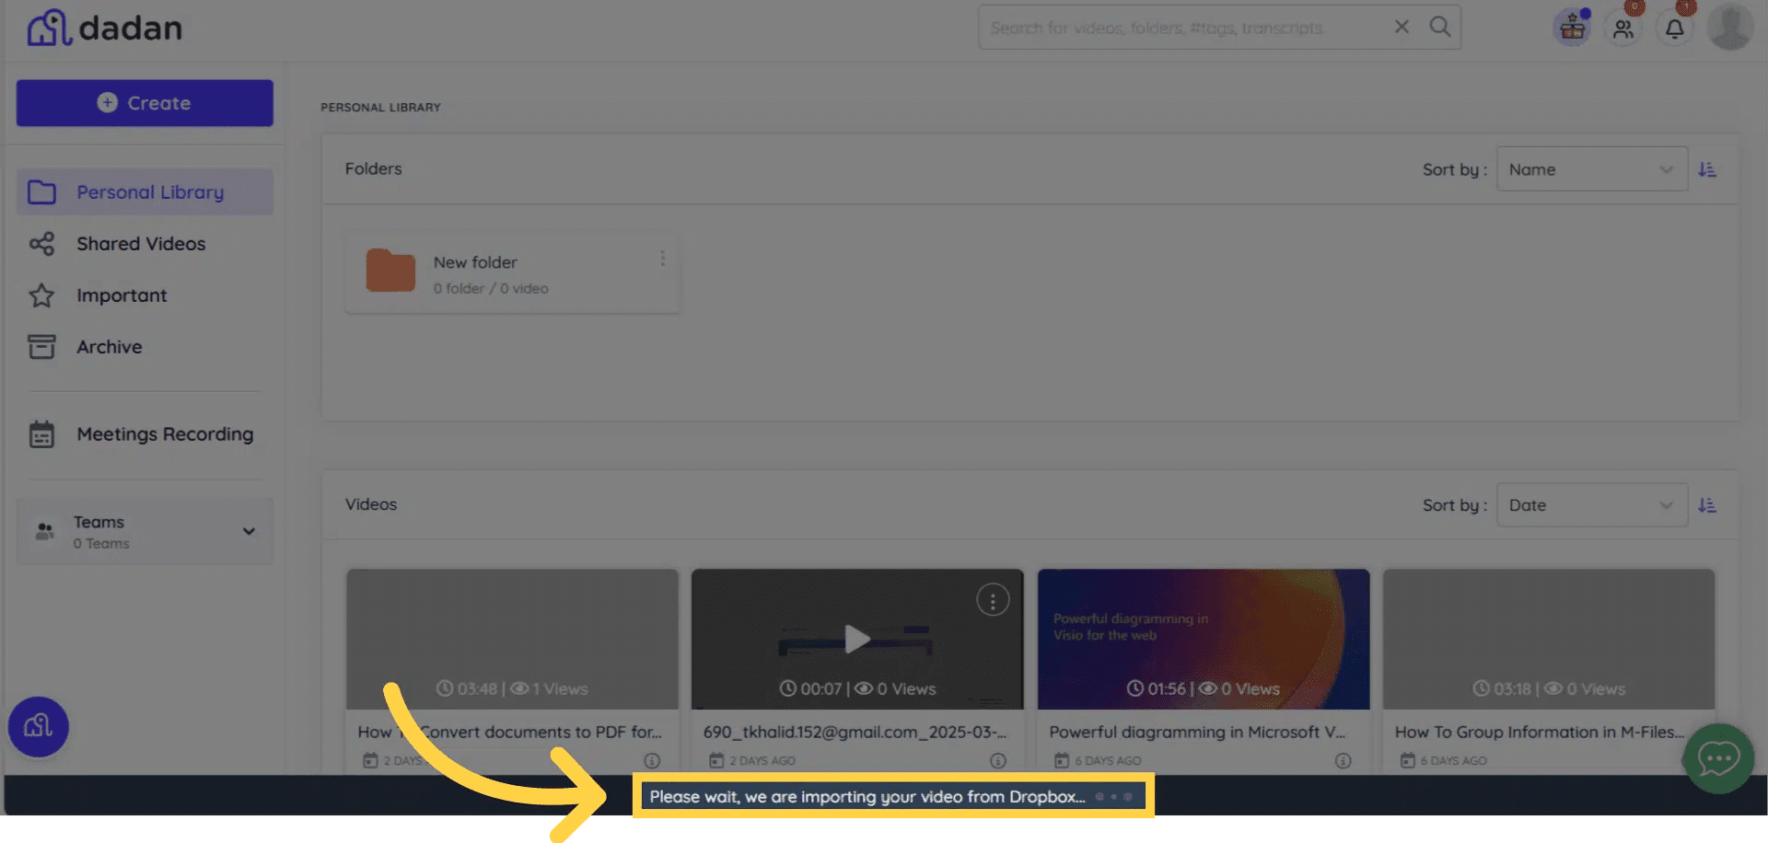Open the team members icon in header
This screenshot has width=1768, height=843.
1623,29
